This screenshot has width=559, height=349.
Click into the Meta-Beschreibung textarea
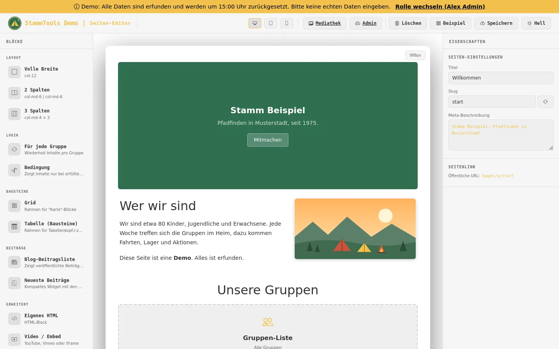pos(501,135)
